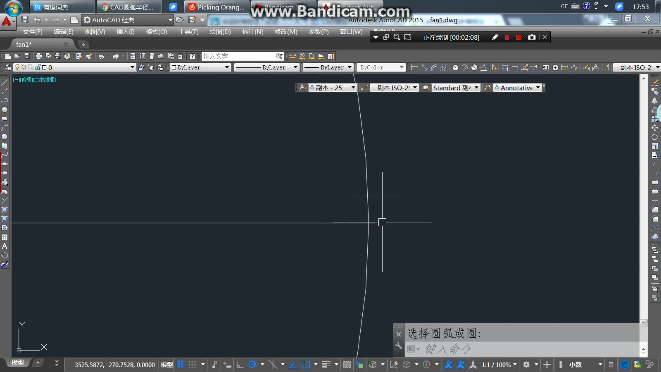Open the 视图(V) menu

(95, 32)
